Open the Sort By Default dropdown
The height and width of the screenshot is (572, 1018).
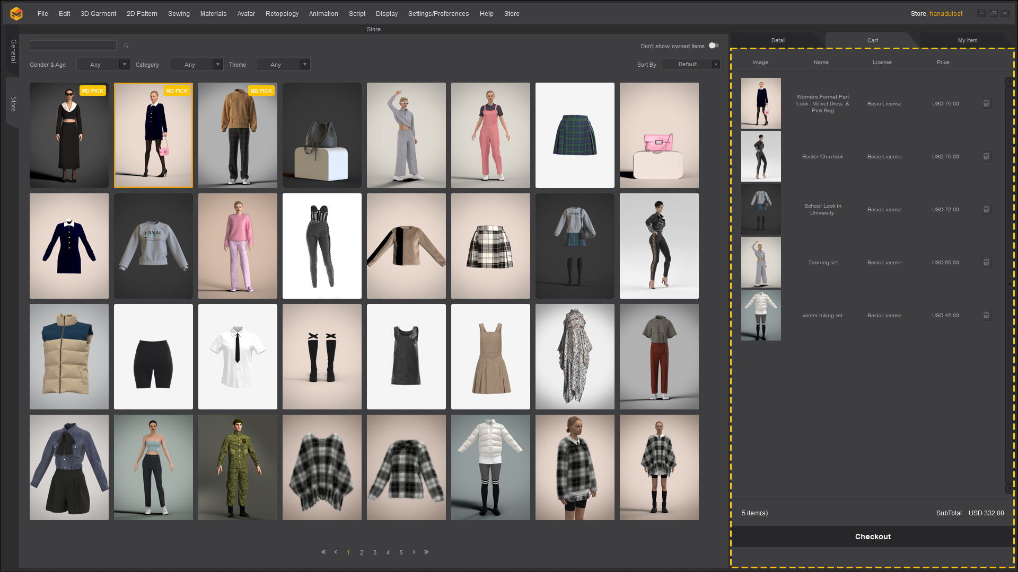691,65
